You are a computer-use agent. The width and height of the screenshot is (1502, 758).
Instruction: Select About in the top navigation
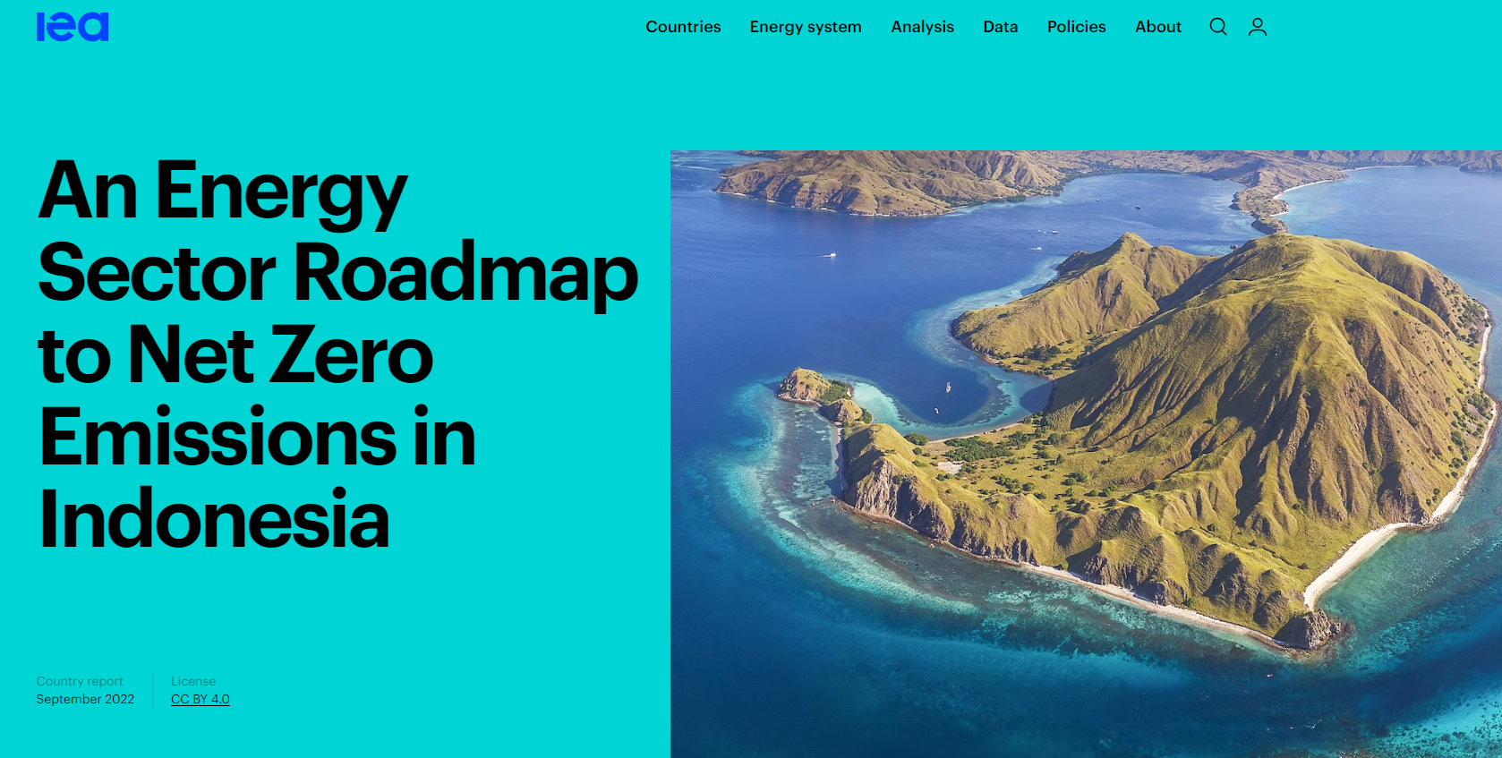[x=1158, y=27]
